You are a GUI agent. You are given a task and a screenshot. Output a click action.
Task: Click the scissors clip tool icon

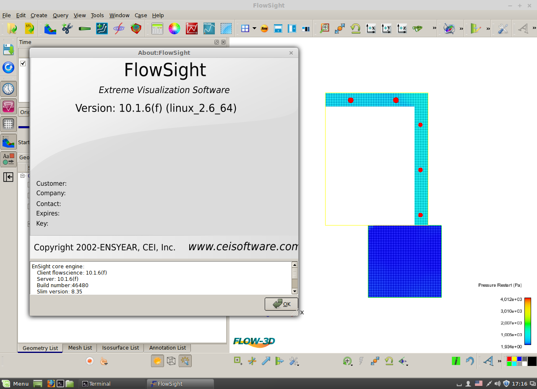tap(67, 29)
